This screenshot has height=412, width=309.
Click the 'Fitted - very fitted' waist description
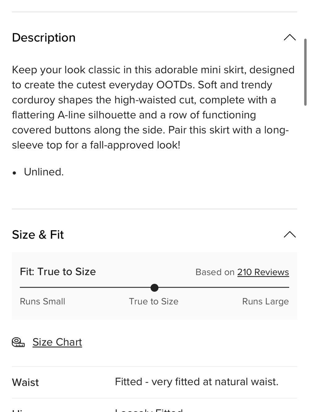tap(197, 382)
